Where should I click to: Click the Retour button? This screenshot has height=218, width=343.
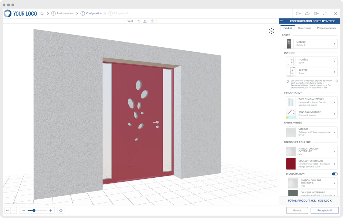point(297,211)
